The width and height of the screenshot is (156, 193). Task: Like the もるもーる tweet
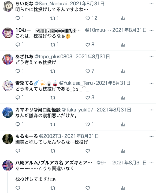(x=88, y=151)
